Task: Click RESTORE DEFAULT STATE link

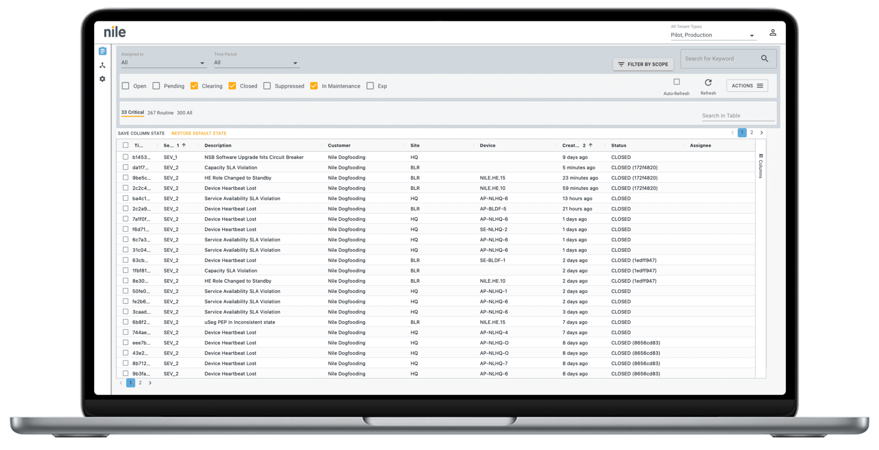Action: click(199, 133)
